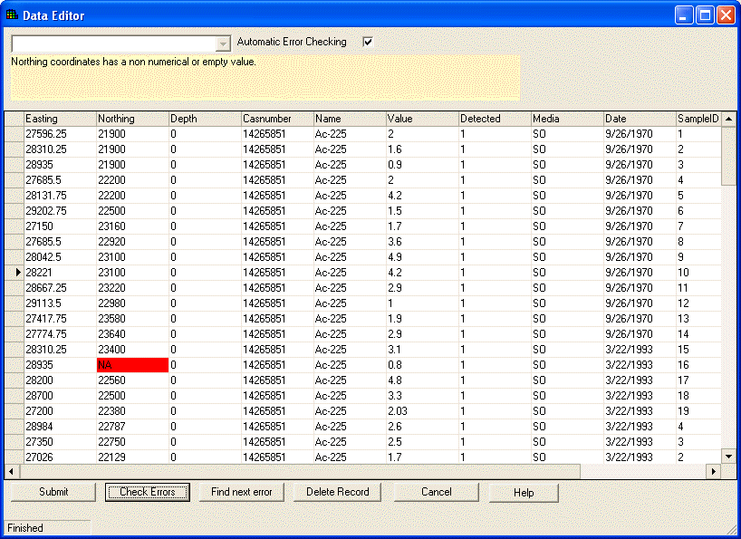
Task: Click the vertical scrollbar down arrow
Action: click(x=728, y=457)
